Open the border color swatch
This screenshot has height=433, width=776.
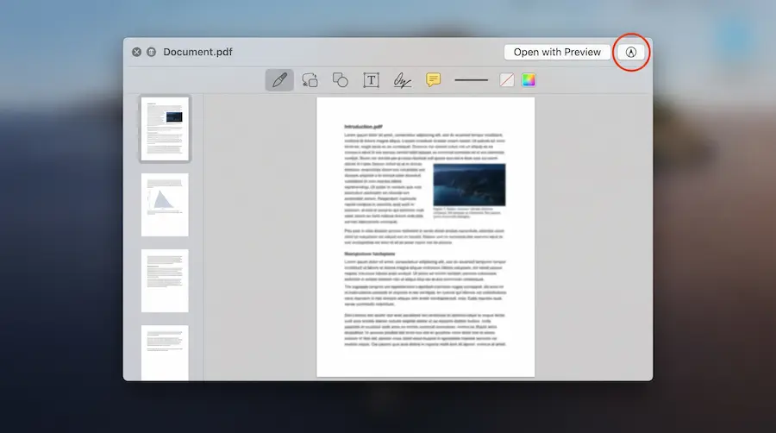click(506, 80)
